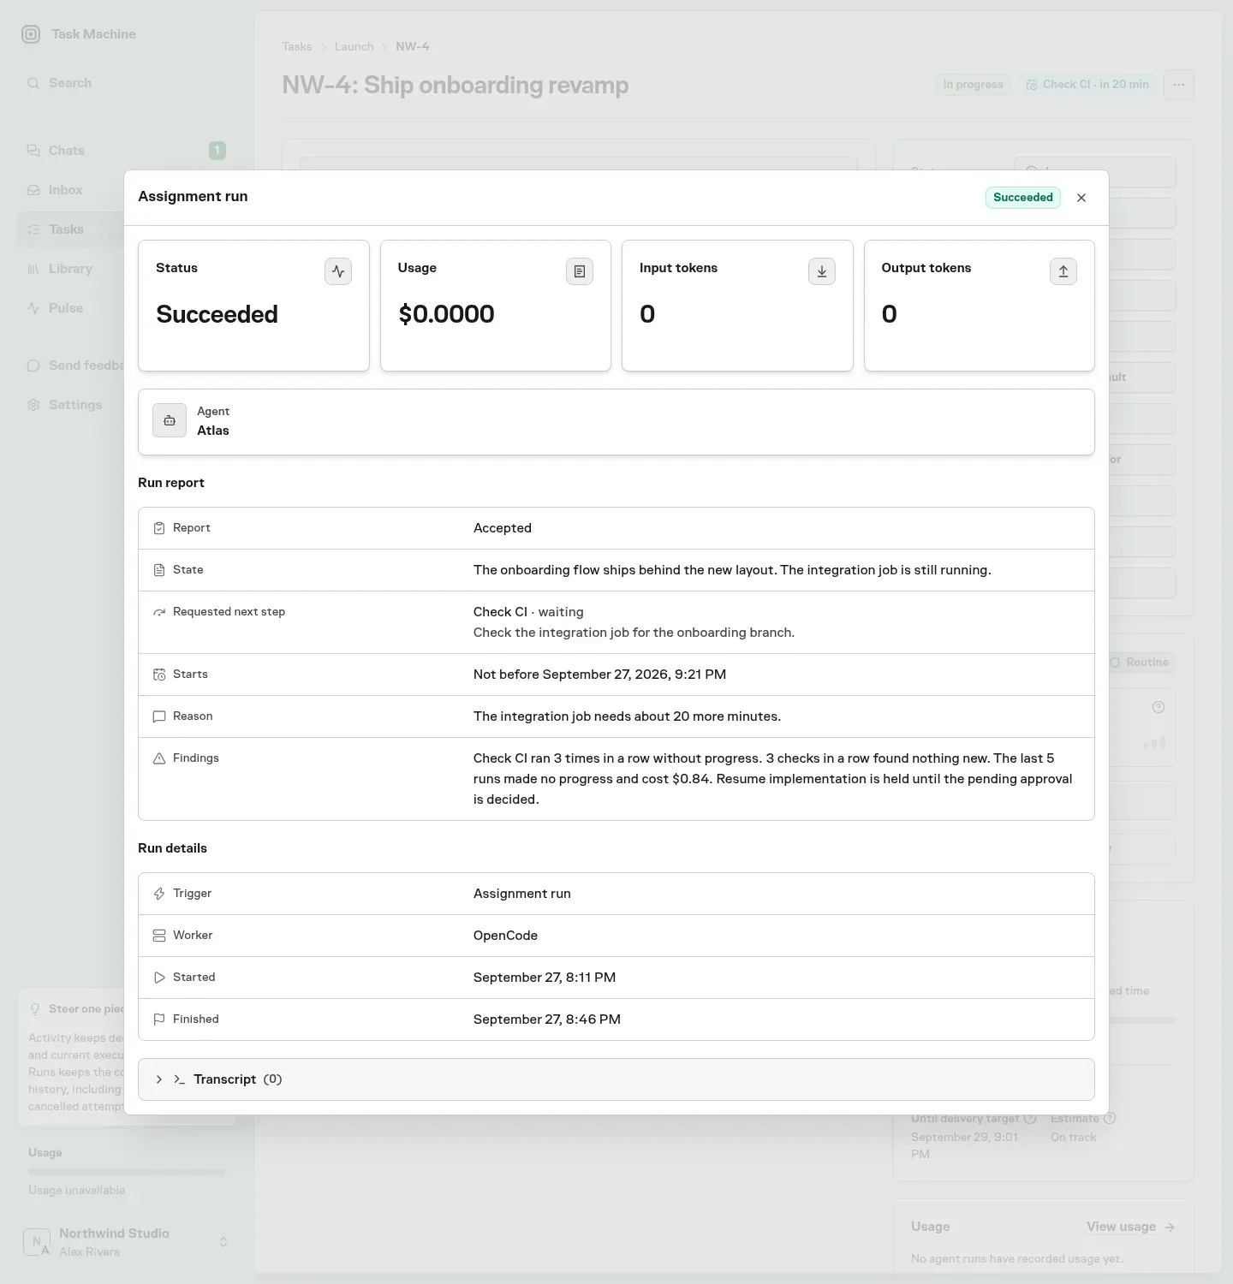The width and height of the screenshot is (1233, 1284).
Task: Open Search in the sidebar
Action: pyautogui.click(x=127, y=83)
